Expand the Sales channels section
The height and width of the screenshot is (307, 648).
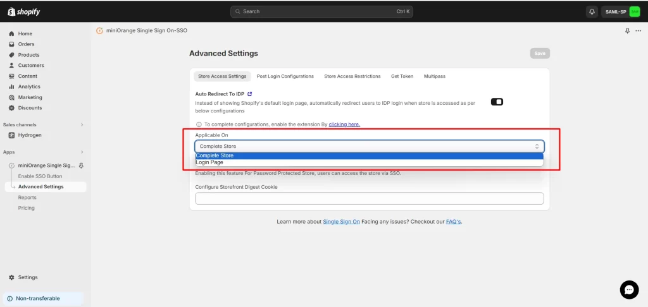(x=82, y=125)
